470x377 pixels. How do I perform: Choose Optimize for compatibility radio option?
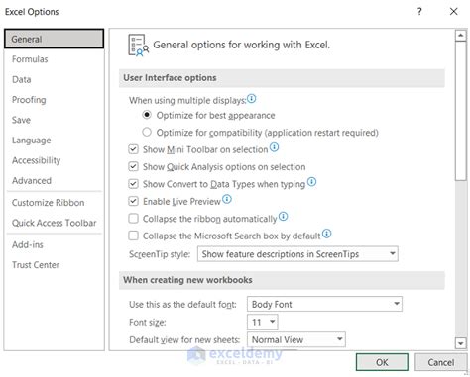tap(147, 132)
